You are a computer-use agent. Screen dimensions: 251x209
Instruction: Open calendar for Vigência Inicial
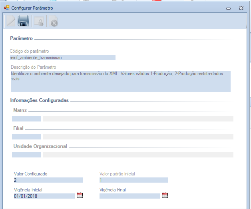80,195
